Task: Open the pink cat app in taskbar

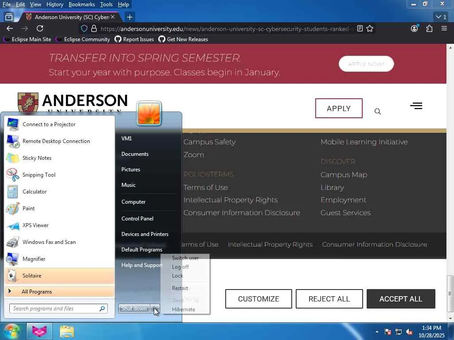Action: tap(39, 331)
